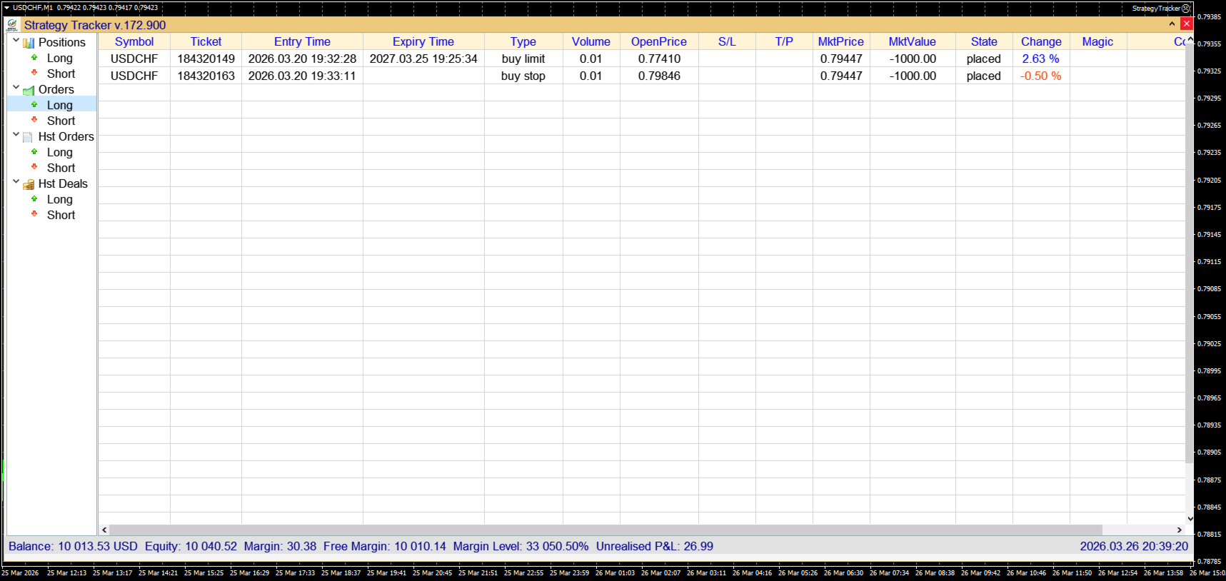Click the Strategy Tracker logo icon in title bar
The width and height of the screenshot is (1226, 581).
click(12, 25)
